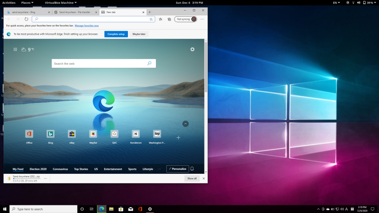379x213 pixels.
Task: Select the Coronavirus news tab
Action: [x=60, y=169]
